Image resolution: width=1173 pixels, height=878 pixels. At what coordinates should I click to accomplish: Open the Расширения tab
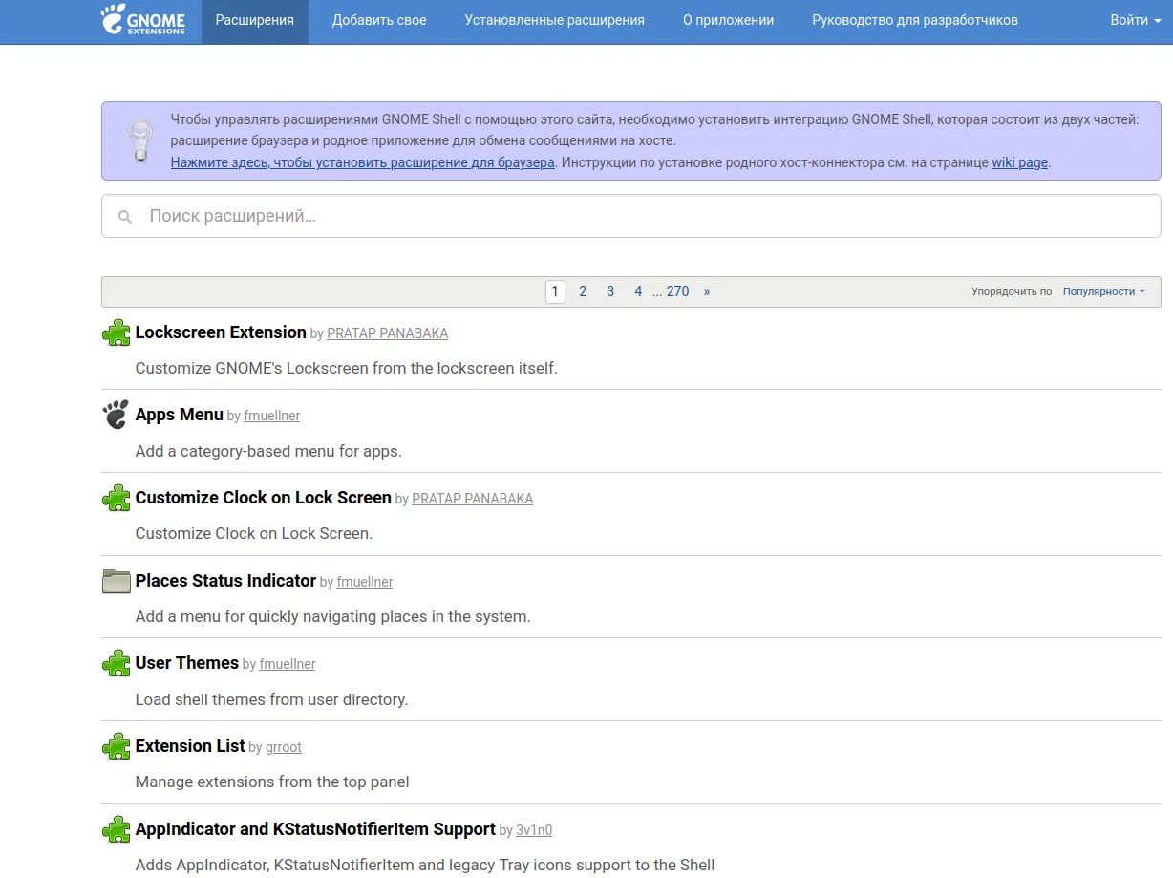(255, 20)
